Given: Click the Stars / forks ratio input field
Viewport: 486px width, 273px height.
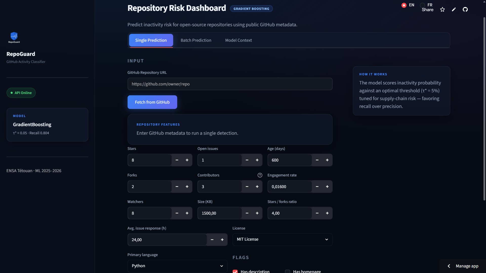Looking at the screenshot, I should pyautogui.click(x=290, y=213).
